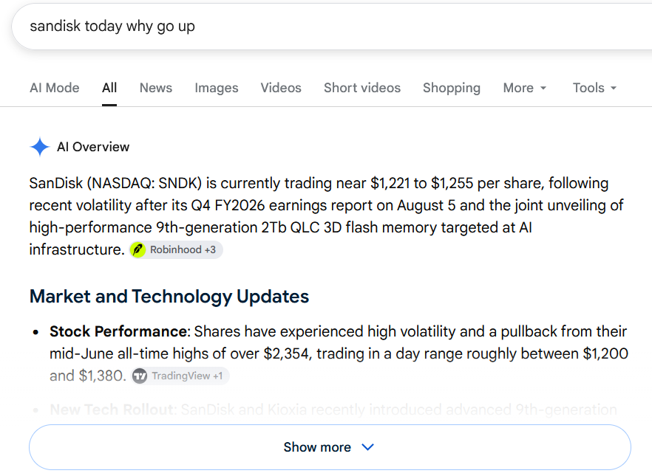Image resolution: width=652 pixels, height=476 pixels.
Task: Open the TradingView +1 sources chip
Action: (x=180, y=376)
